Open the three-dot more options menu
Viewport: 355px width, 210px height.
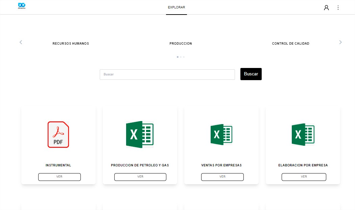338,8
